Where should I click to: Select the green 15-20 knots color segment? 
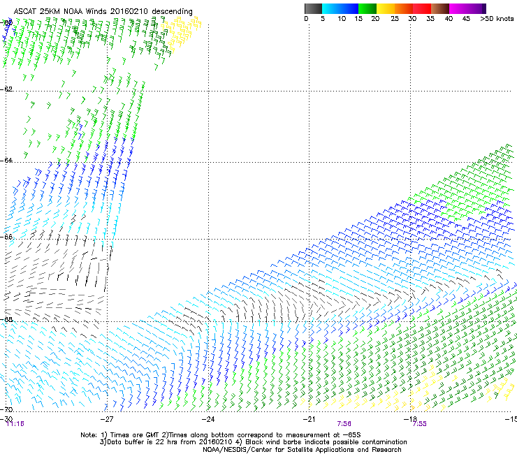pyautogui.click(x=367, y=8)
